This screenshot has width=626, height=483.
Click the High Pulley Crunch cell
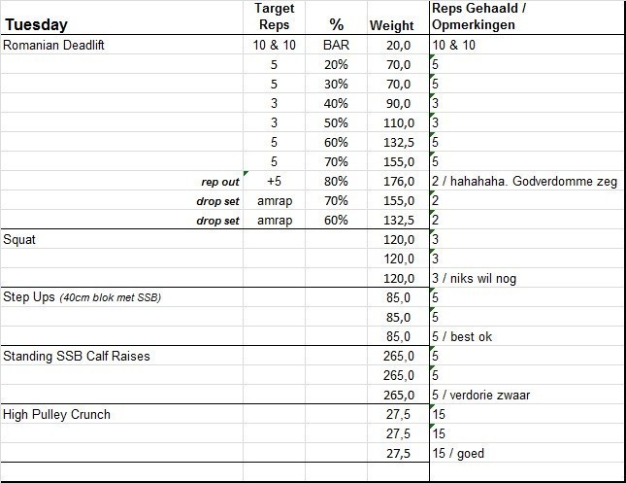[57, 414]
